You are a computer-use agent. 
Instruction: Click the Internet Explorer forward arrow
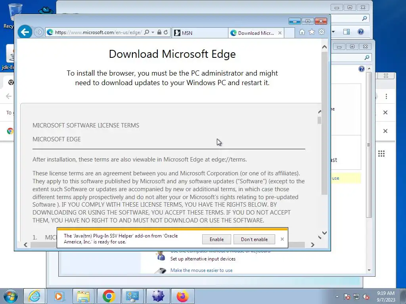pyautogui.click(x=38, y=32)
